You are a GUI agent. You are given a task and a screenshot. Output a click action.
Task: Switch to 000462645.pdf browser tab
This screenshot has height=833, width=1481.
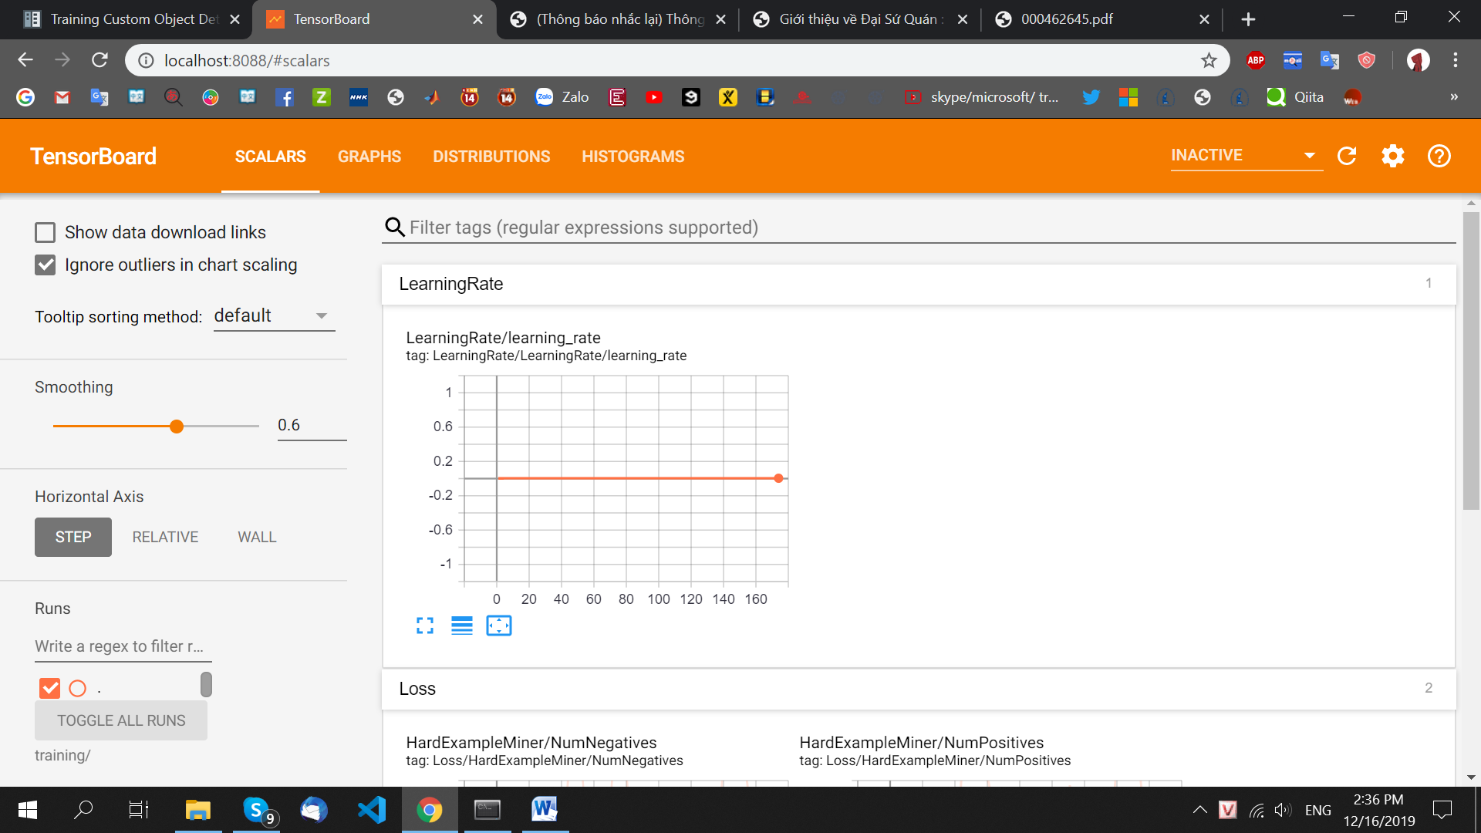point(1103,19)
